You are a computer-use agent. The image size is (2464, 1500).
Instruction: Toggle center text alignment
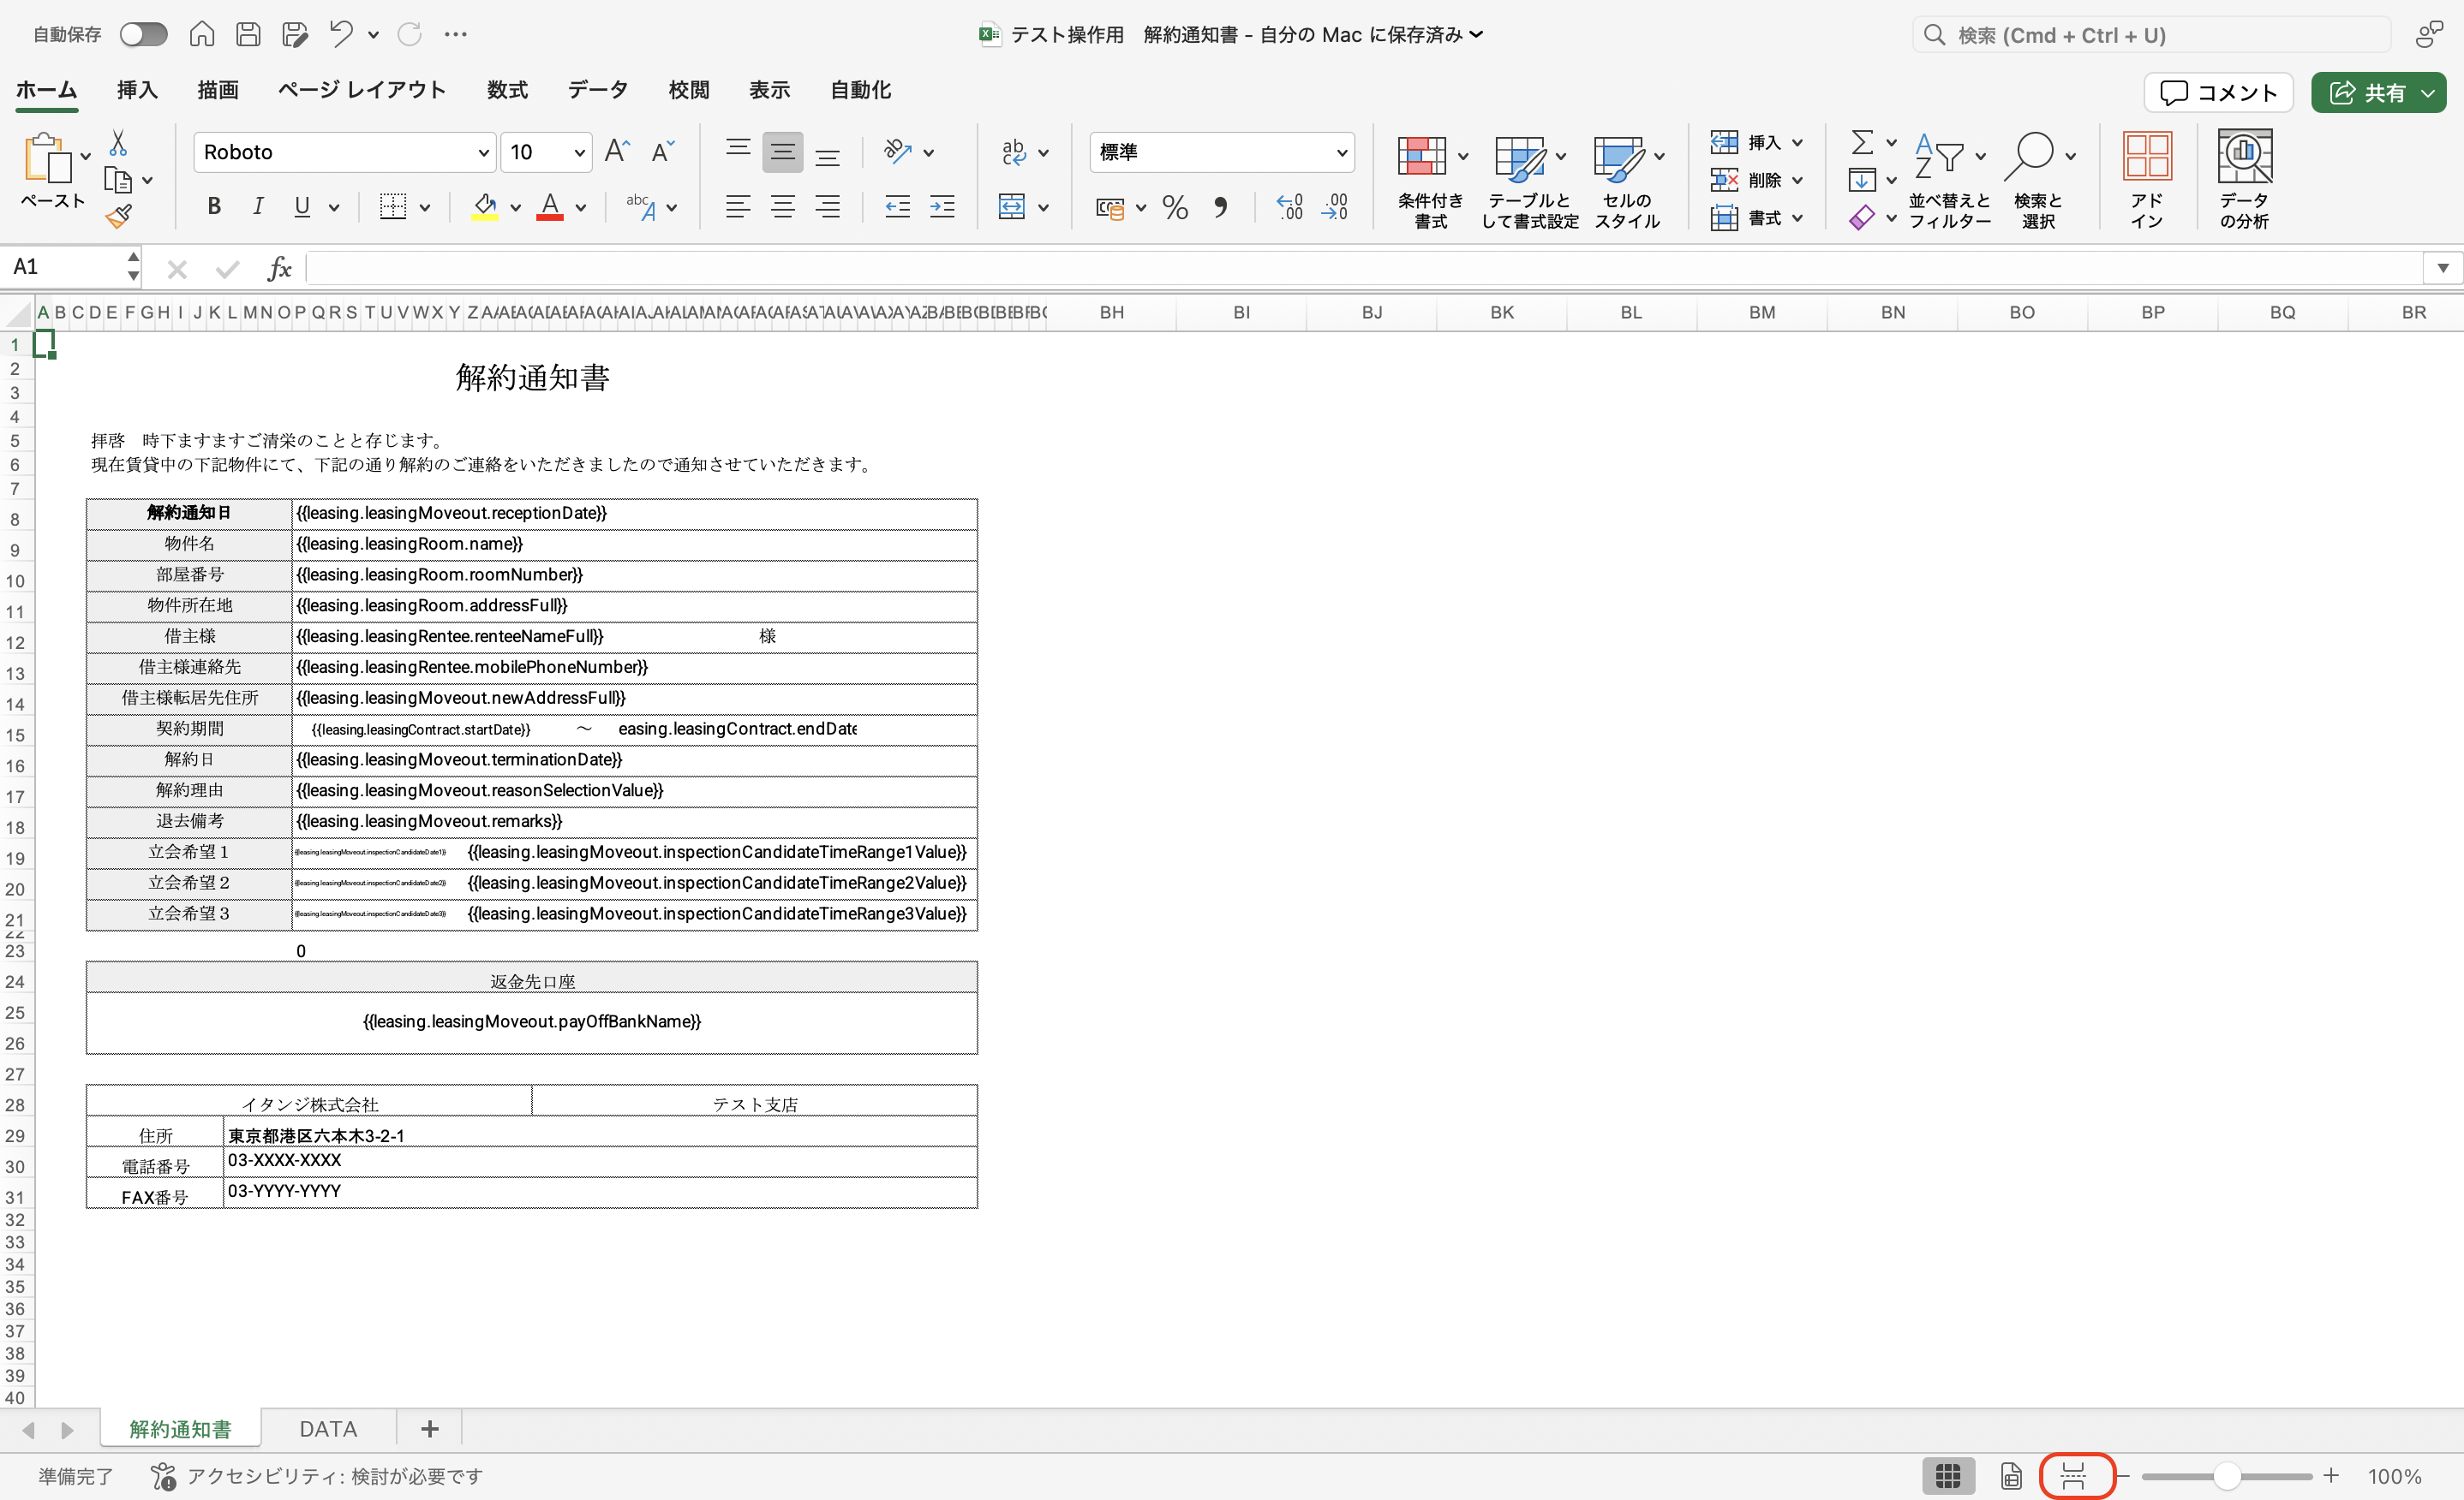click(783, 207)
